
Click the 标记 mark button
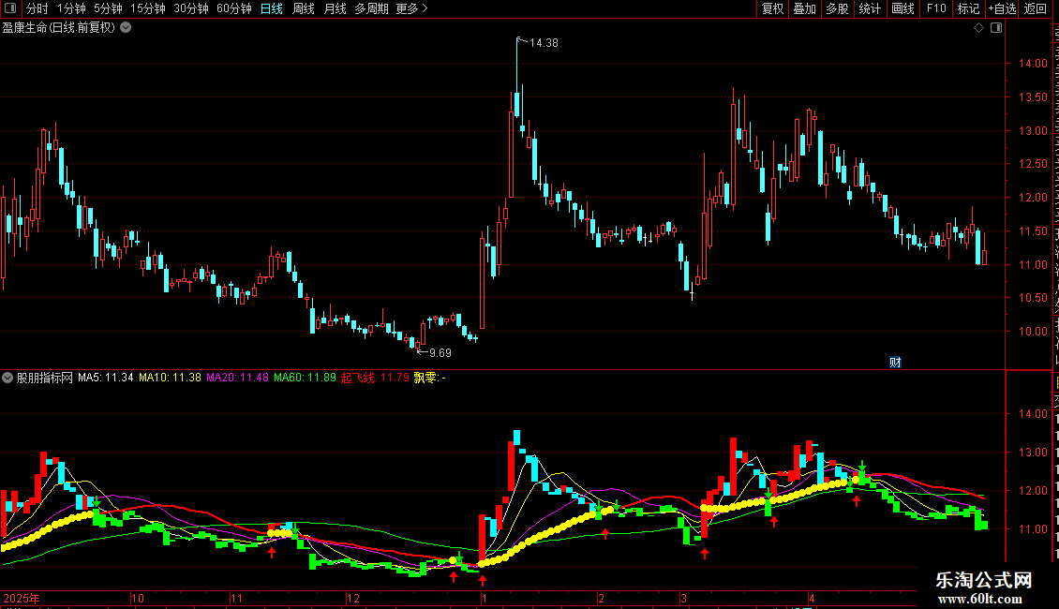(968, 8)
